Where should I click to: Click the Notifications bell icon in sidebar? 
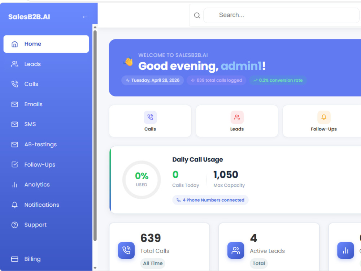(14, 205)
